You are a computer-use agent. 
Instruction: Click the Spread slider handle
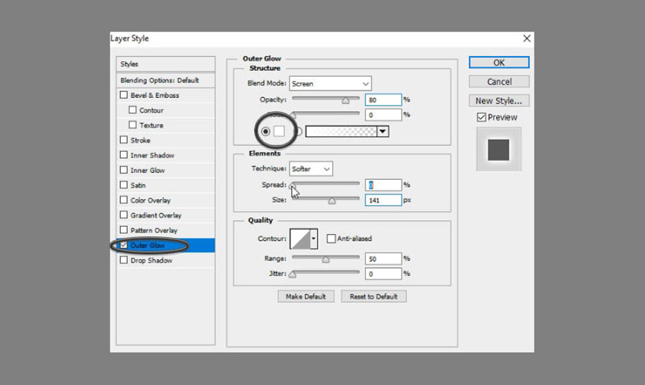pyautogui.click(x=292, y=186)
